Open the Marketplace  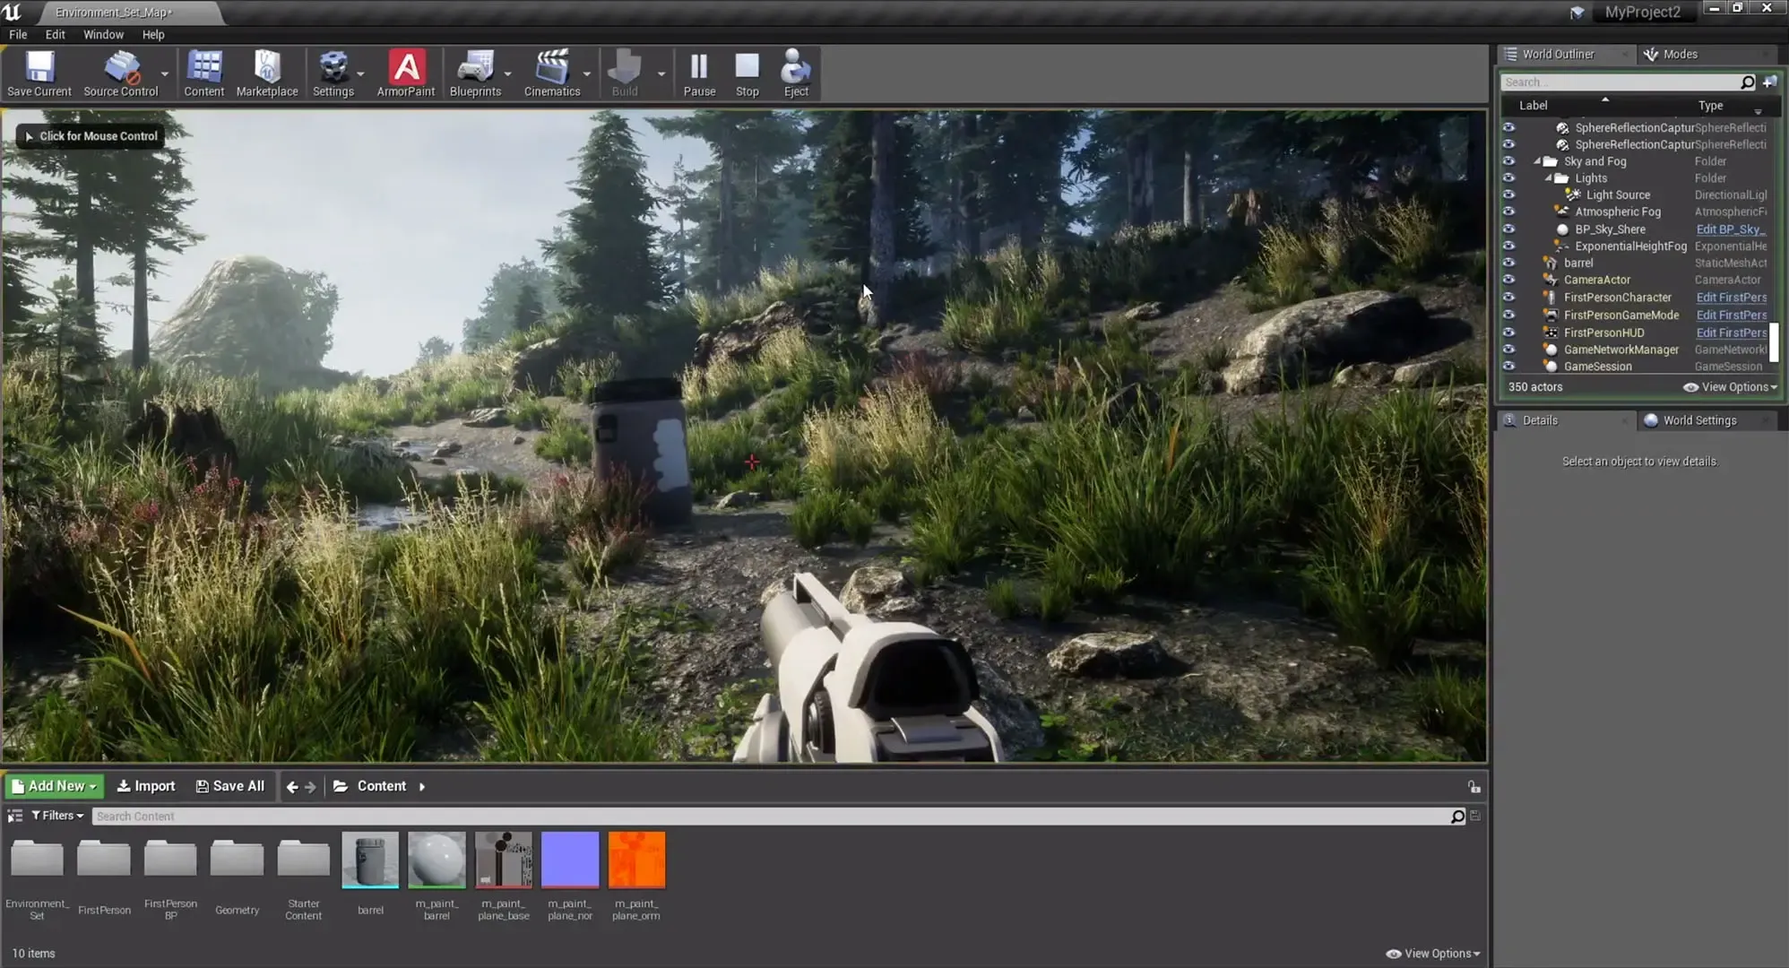point(267,72)
